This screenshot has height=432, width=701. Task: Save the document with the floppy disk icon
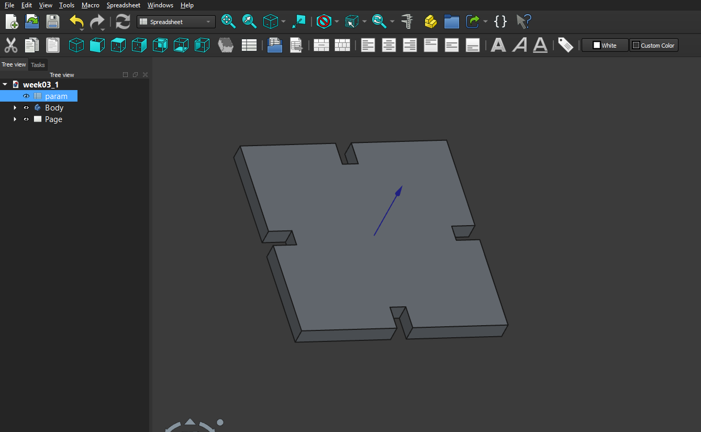click(x=53, y=21)
